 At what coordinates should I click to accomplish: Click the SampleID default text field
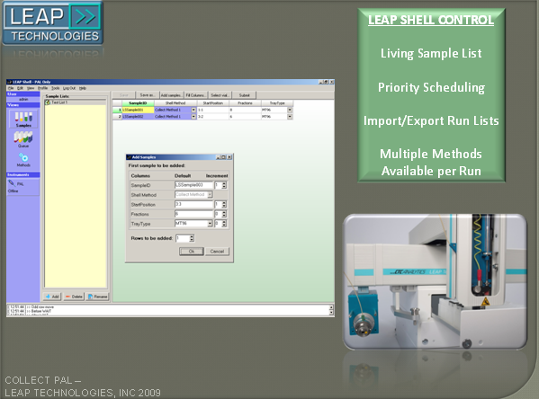click(193, 185)
